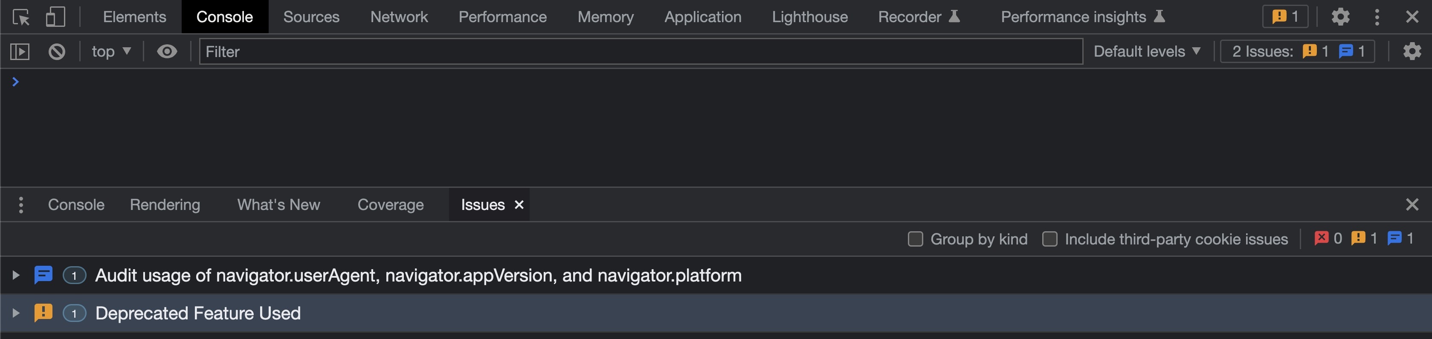
Task: Check Include third-party cookie issues
Action: tap(1049, 239)
